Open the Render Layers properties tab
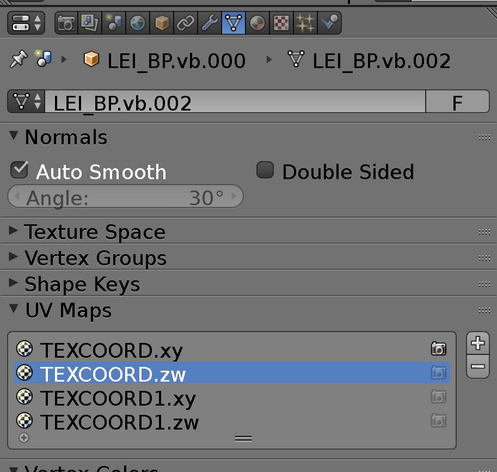Viewport: 497px width, 472px height. [x=90, y=23]
